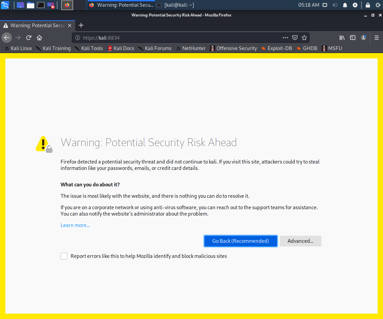Show site information via the info icon
Screen dimensions: 383x319
pyautogui.click(x=77, y=38)
